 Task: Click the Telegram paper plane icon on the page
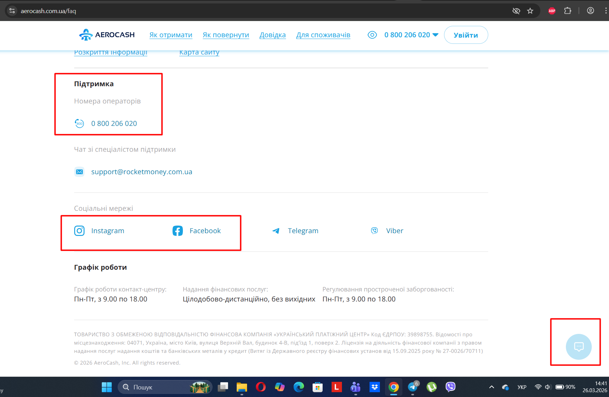276,231
